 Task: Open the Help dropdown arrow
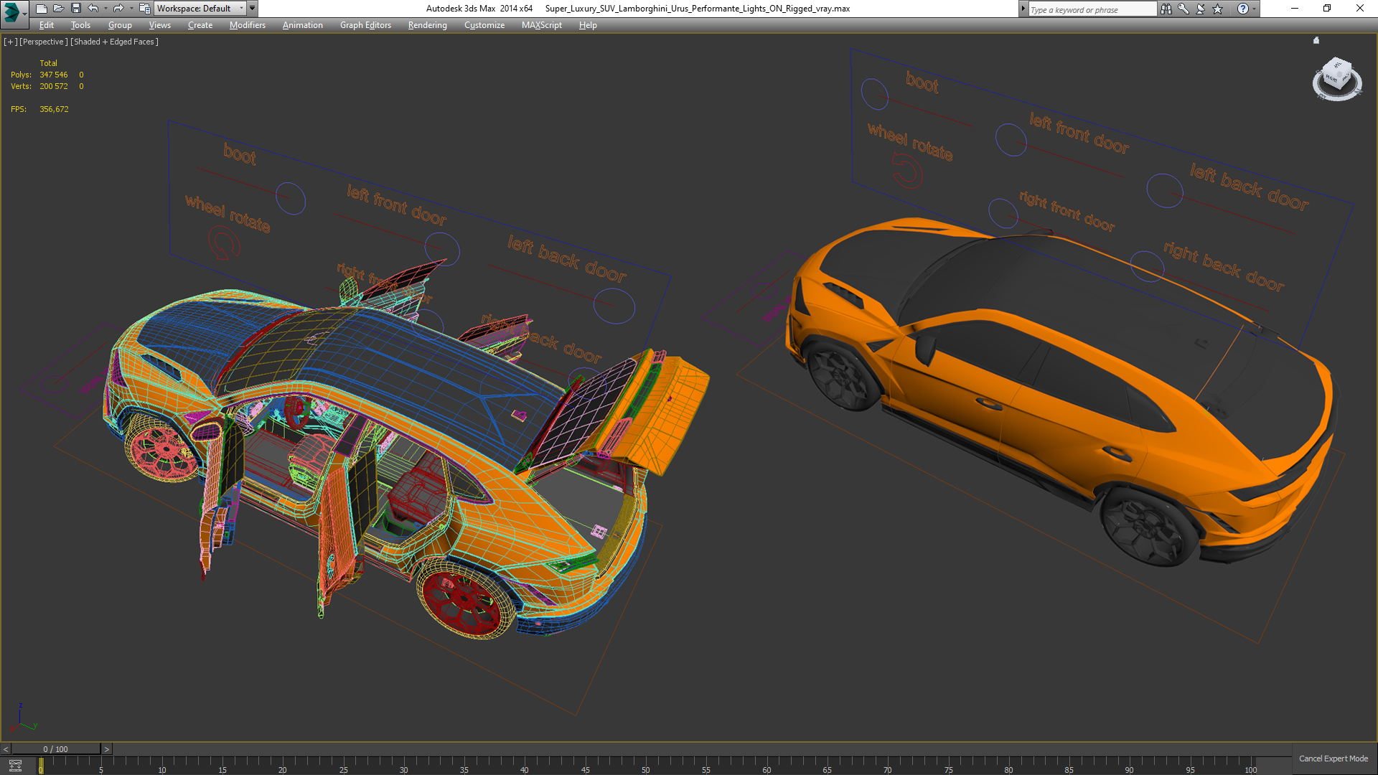coord(1254,9)
